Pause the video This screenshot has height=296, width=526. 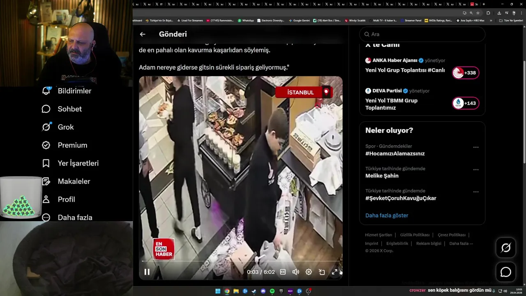click(x=147, y=272)
